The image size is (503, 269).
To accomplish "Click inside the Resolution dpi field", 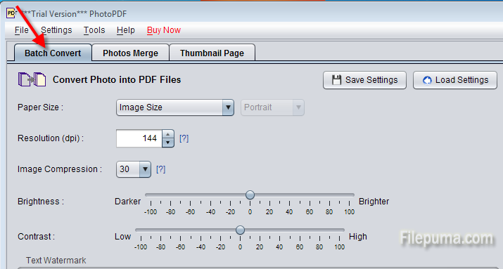I will (139, 138).
